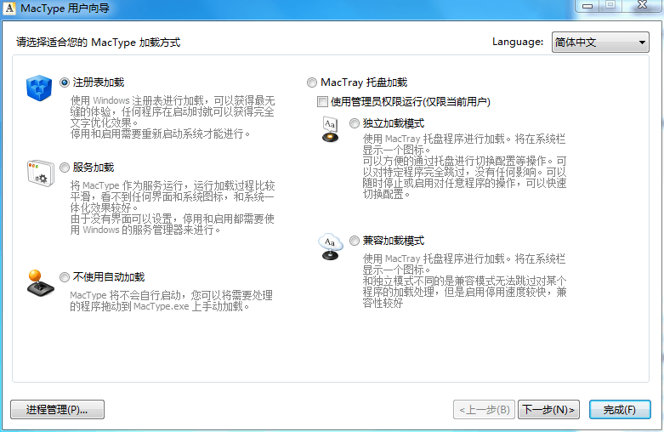
Task: Select 不使用自动加载 radio button
Action: 65,277
